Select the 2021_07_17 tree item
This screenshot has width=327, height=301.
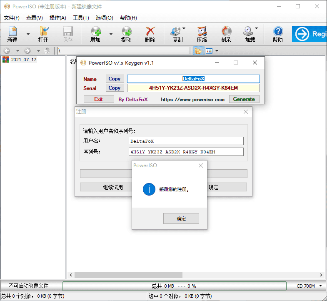point(23,60)
